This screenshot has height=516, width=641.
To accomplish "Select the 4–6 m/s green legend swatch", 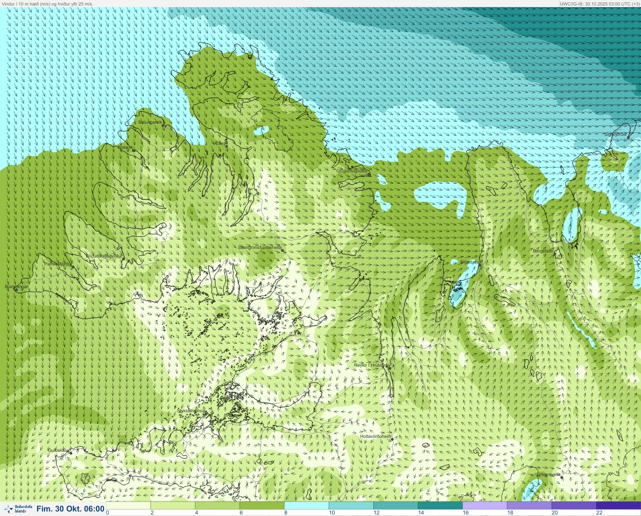I will pos(217,505).
